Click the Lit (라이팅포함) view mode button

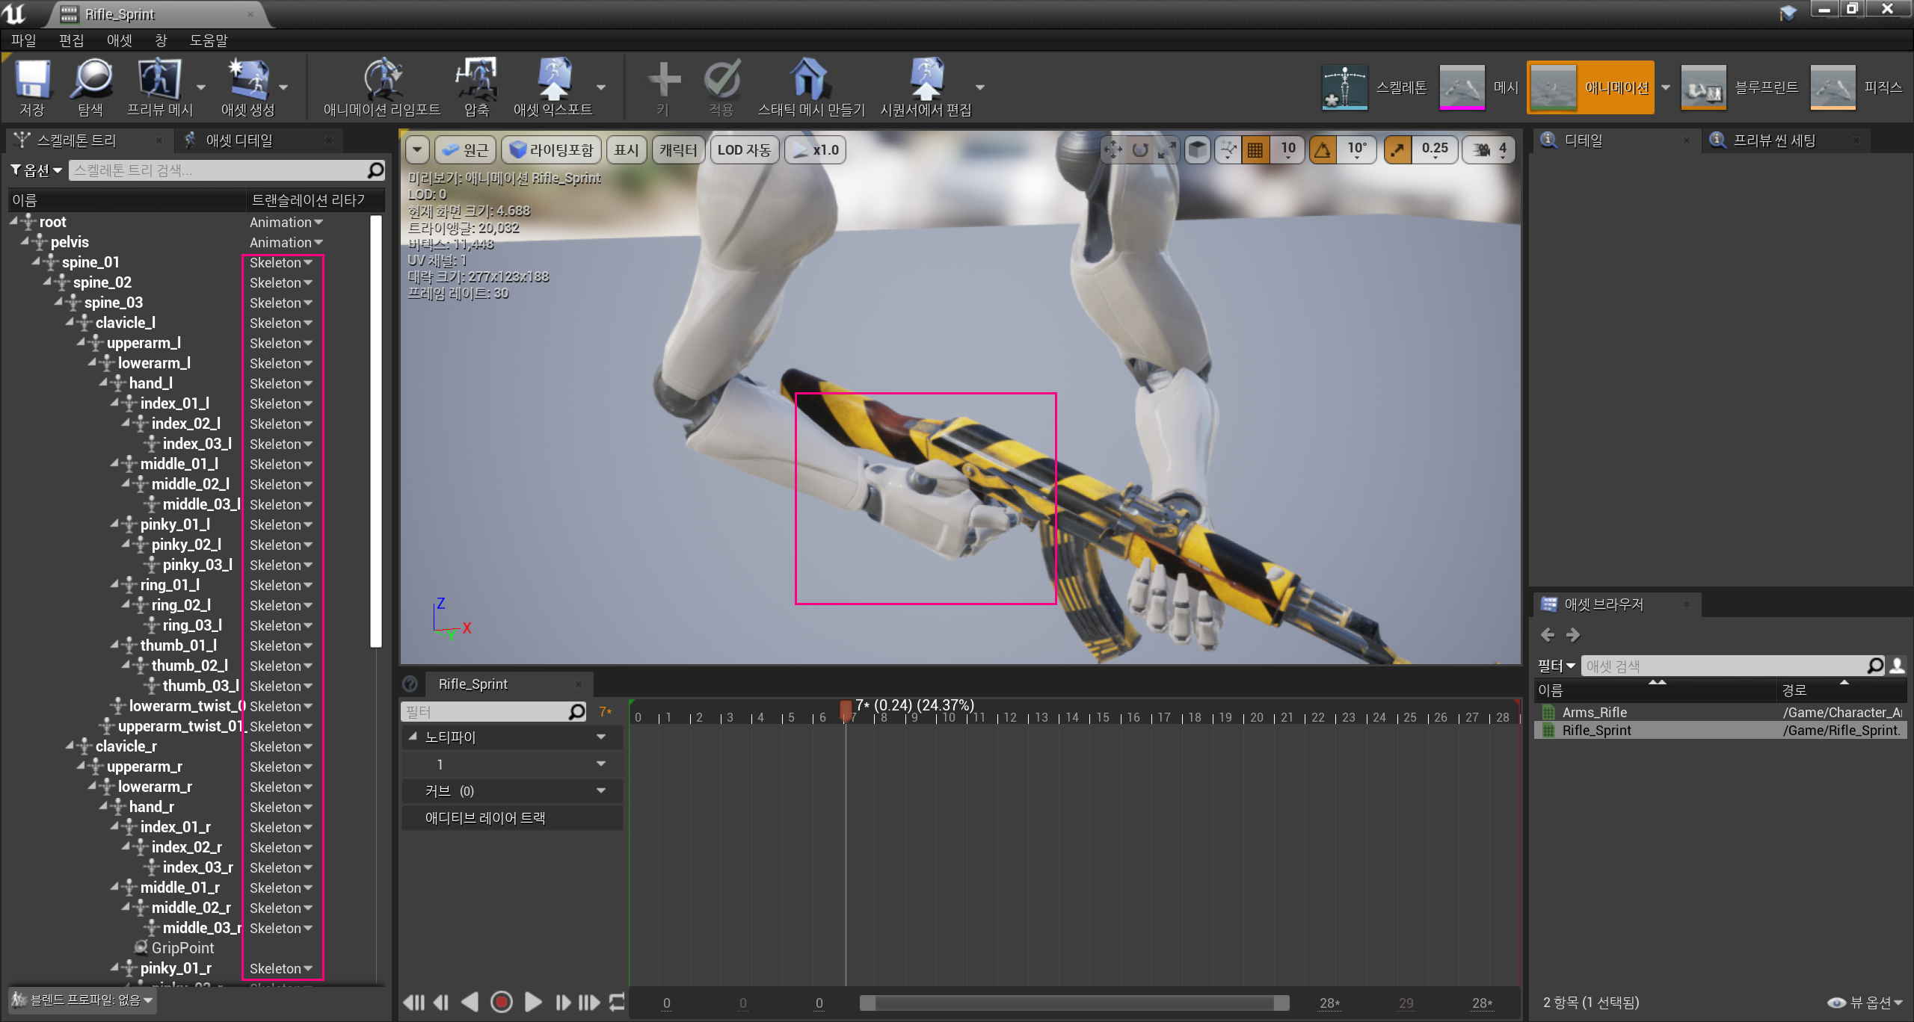tap(552, 149)
